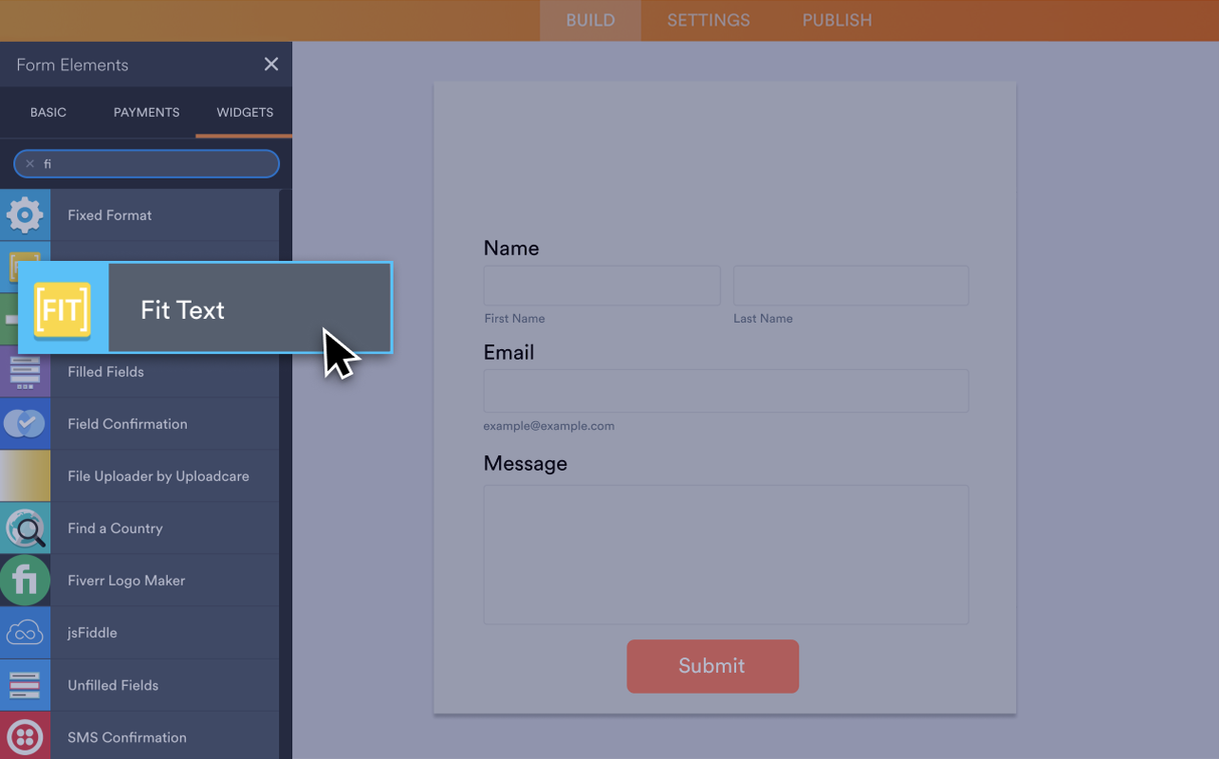Open the PAYMENTS elements tab

pyautogui.click(x=146, y=112)
